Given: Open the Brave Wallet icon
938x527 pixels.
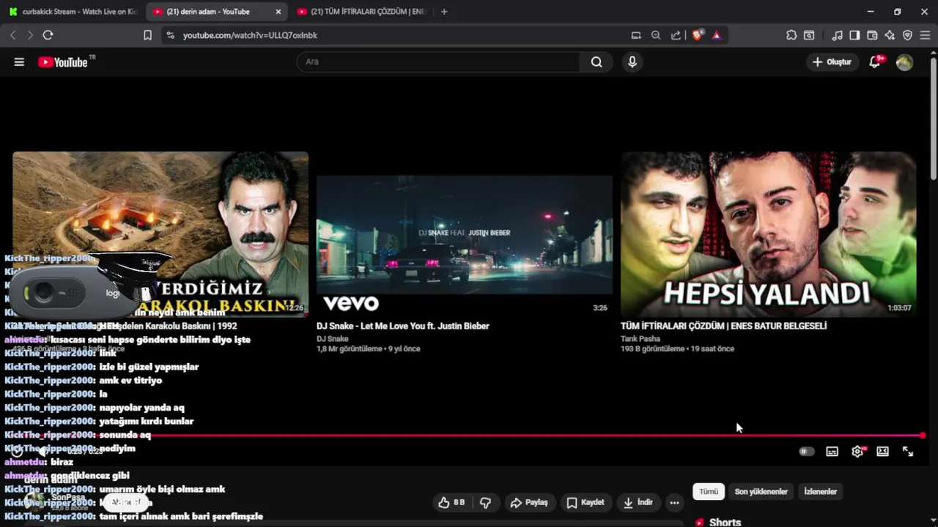Looking at the screenshot, I should [x=872, y=35].
